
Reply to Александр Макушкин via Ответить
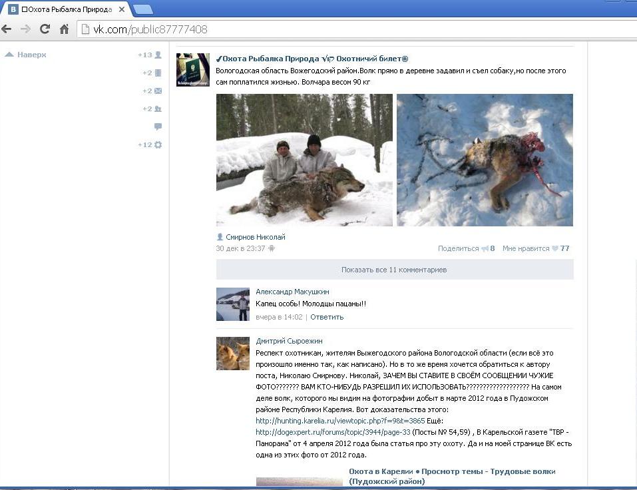pos(327,317)
